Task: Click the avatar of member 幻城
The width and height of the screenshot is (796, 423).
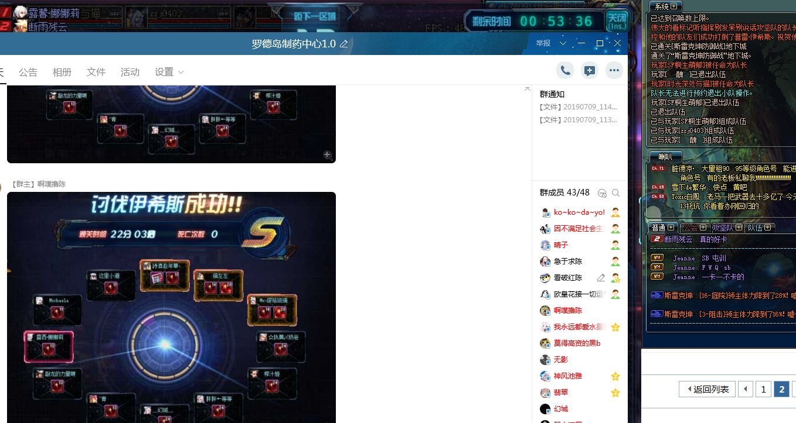Action: pyautogui.click(x=545, y=409)
